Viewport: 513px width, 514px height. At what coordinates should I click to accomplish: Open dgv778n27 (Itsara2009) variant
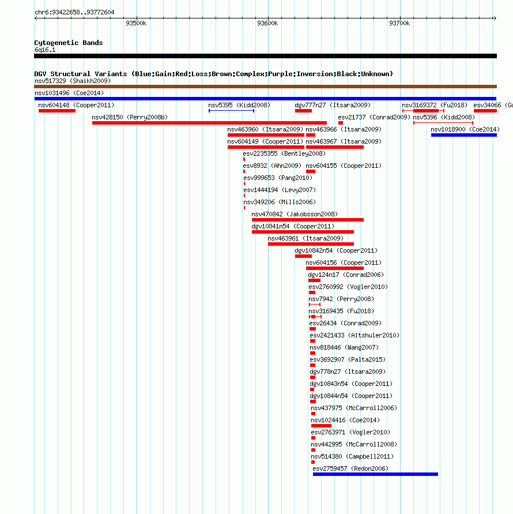pos(348,372)
